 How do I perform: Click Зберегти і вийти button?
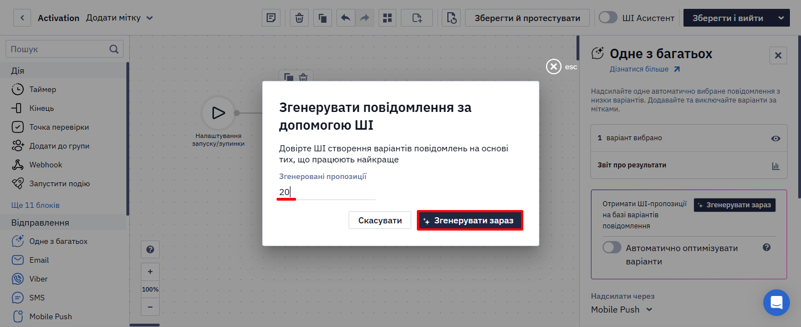coord(729,18)
